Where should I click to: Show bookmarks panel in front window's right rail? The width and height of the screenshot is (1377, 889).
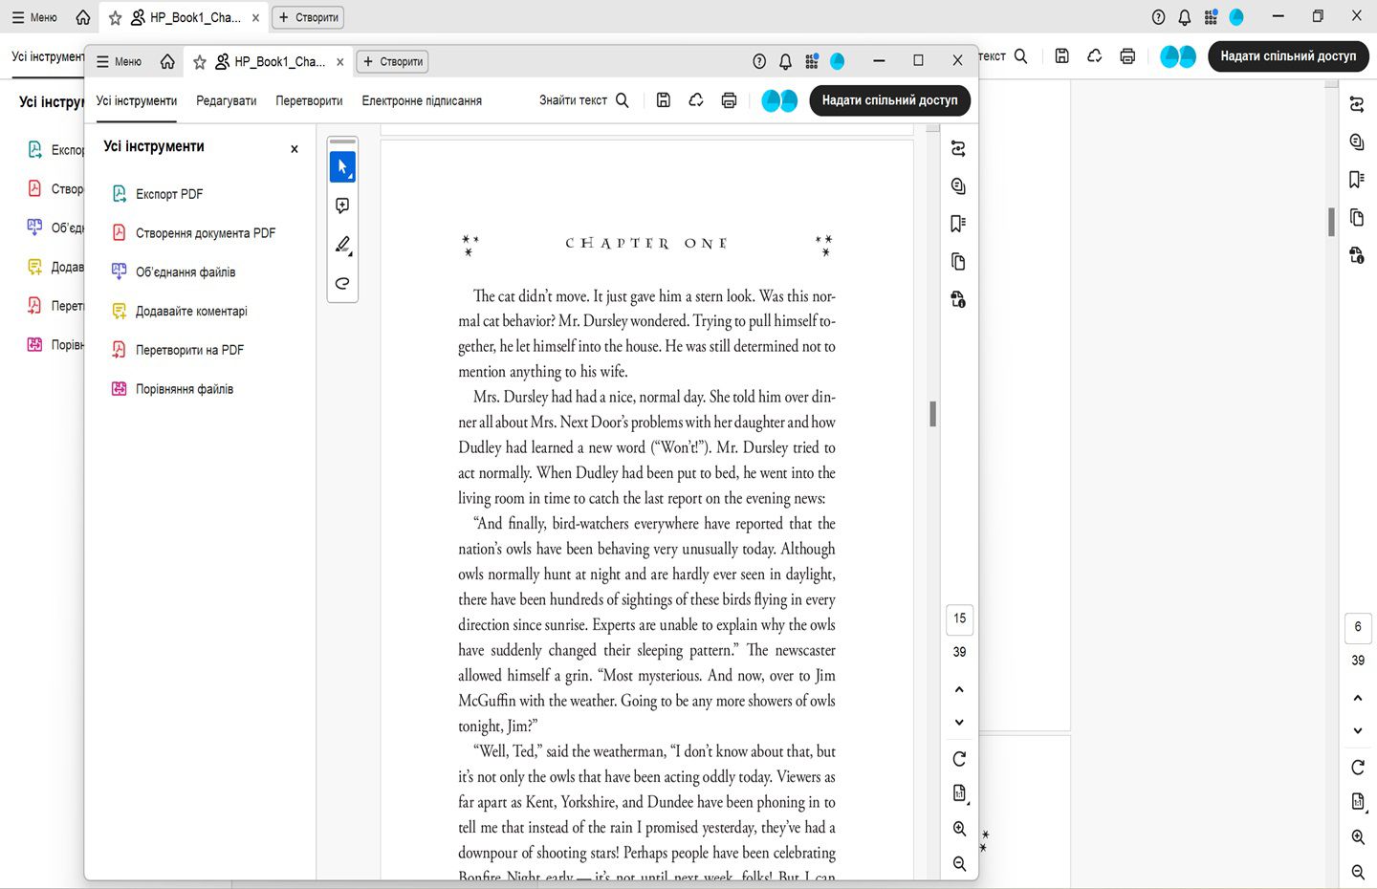click(958, 224)
